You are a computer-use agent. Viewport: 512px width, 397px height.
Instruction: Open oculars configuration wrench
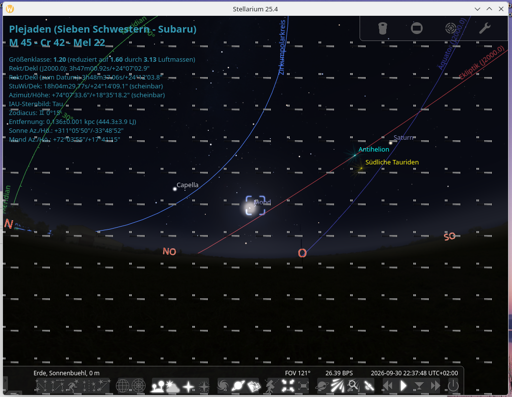[x=485, y=28]
